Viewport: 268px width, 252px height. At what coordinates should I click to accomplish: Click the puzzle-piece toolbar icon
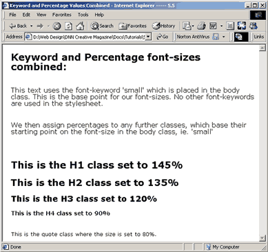242,26
